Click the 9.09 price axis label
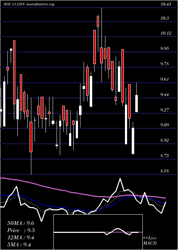Screen dimensions: 178x250 click(165, 125)
